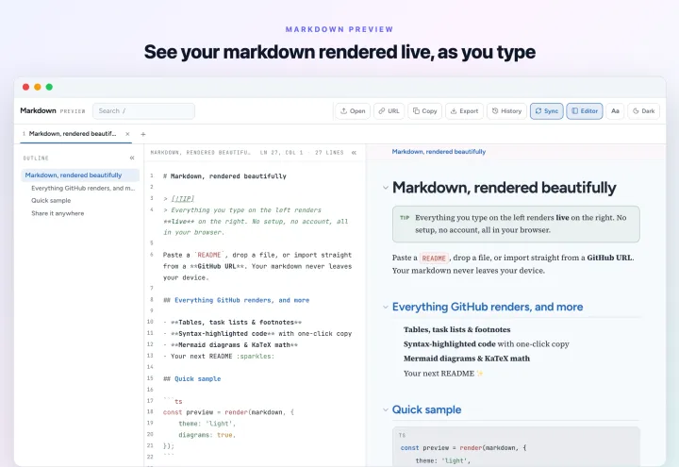Click editor line 'theme: 'light','
679x467 pixels.
pos(207,424)
